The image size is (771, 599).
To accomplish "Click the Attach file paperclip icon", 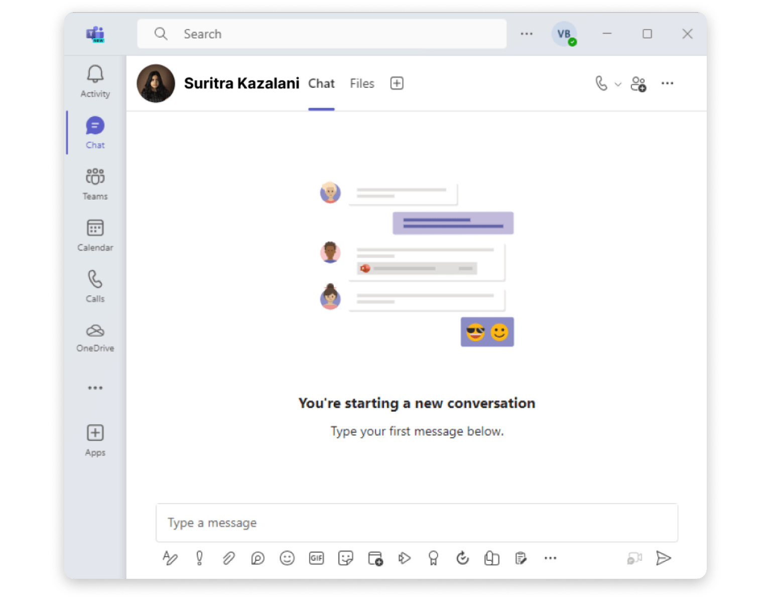I will pyautogui.click(x=228, y=558).
